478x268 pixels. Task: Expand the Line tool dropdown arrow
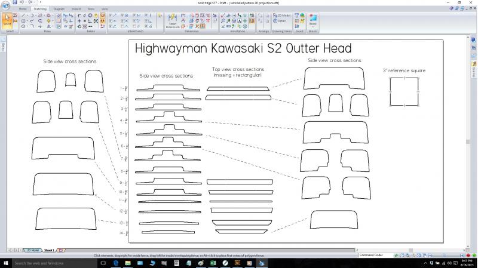coord(27,16)
